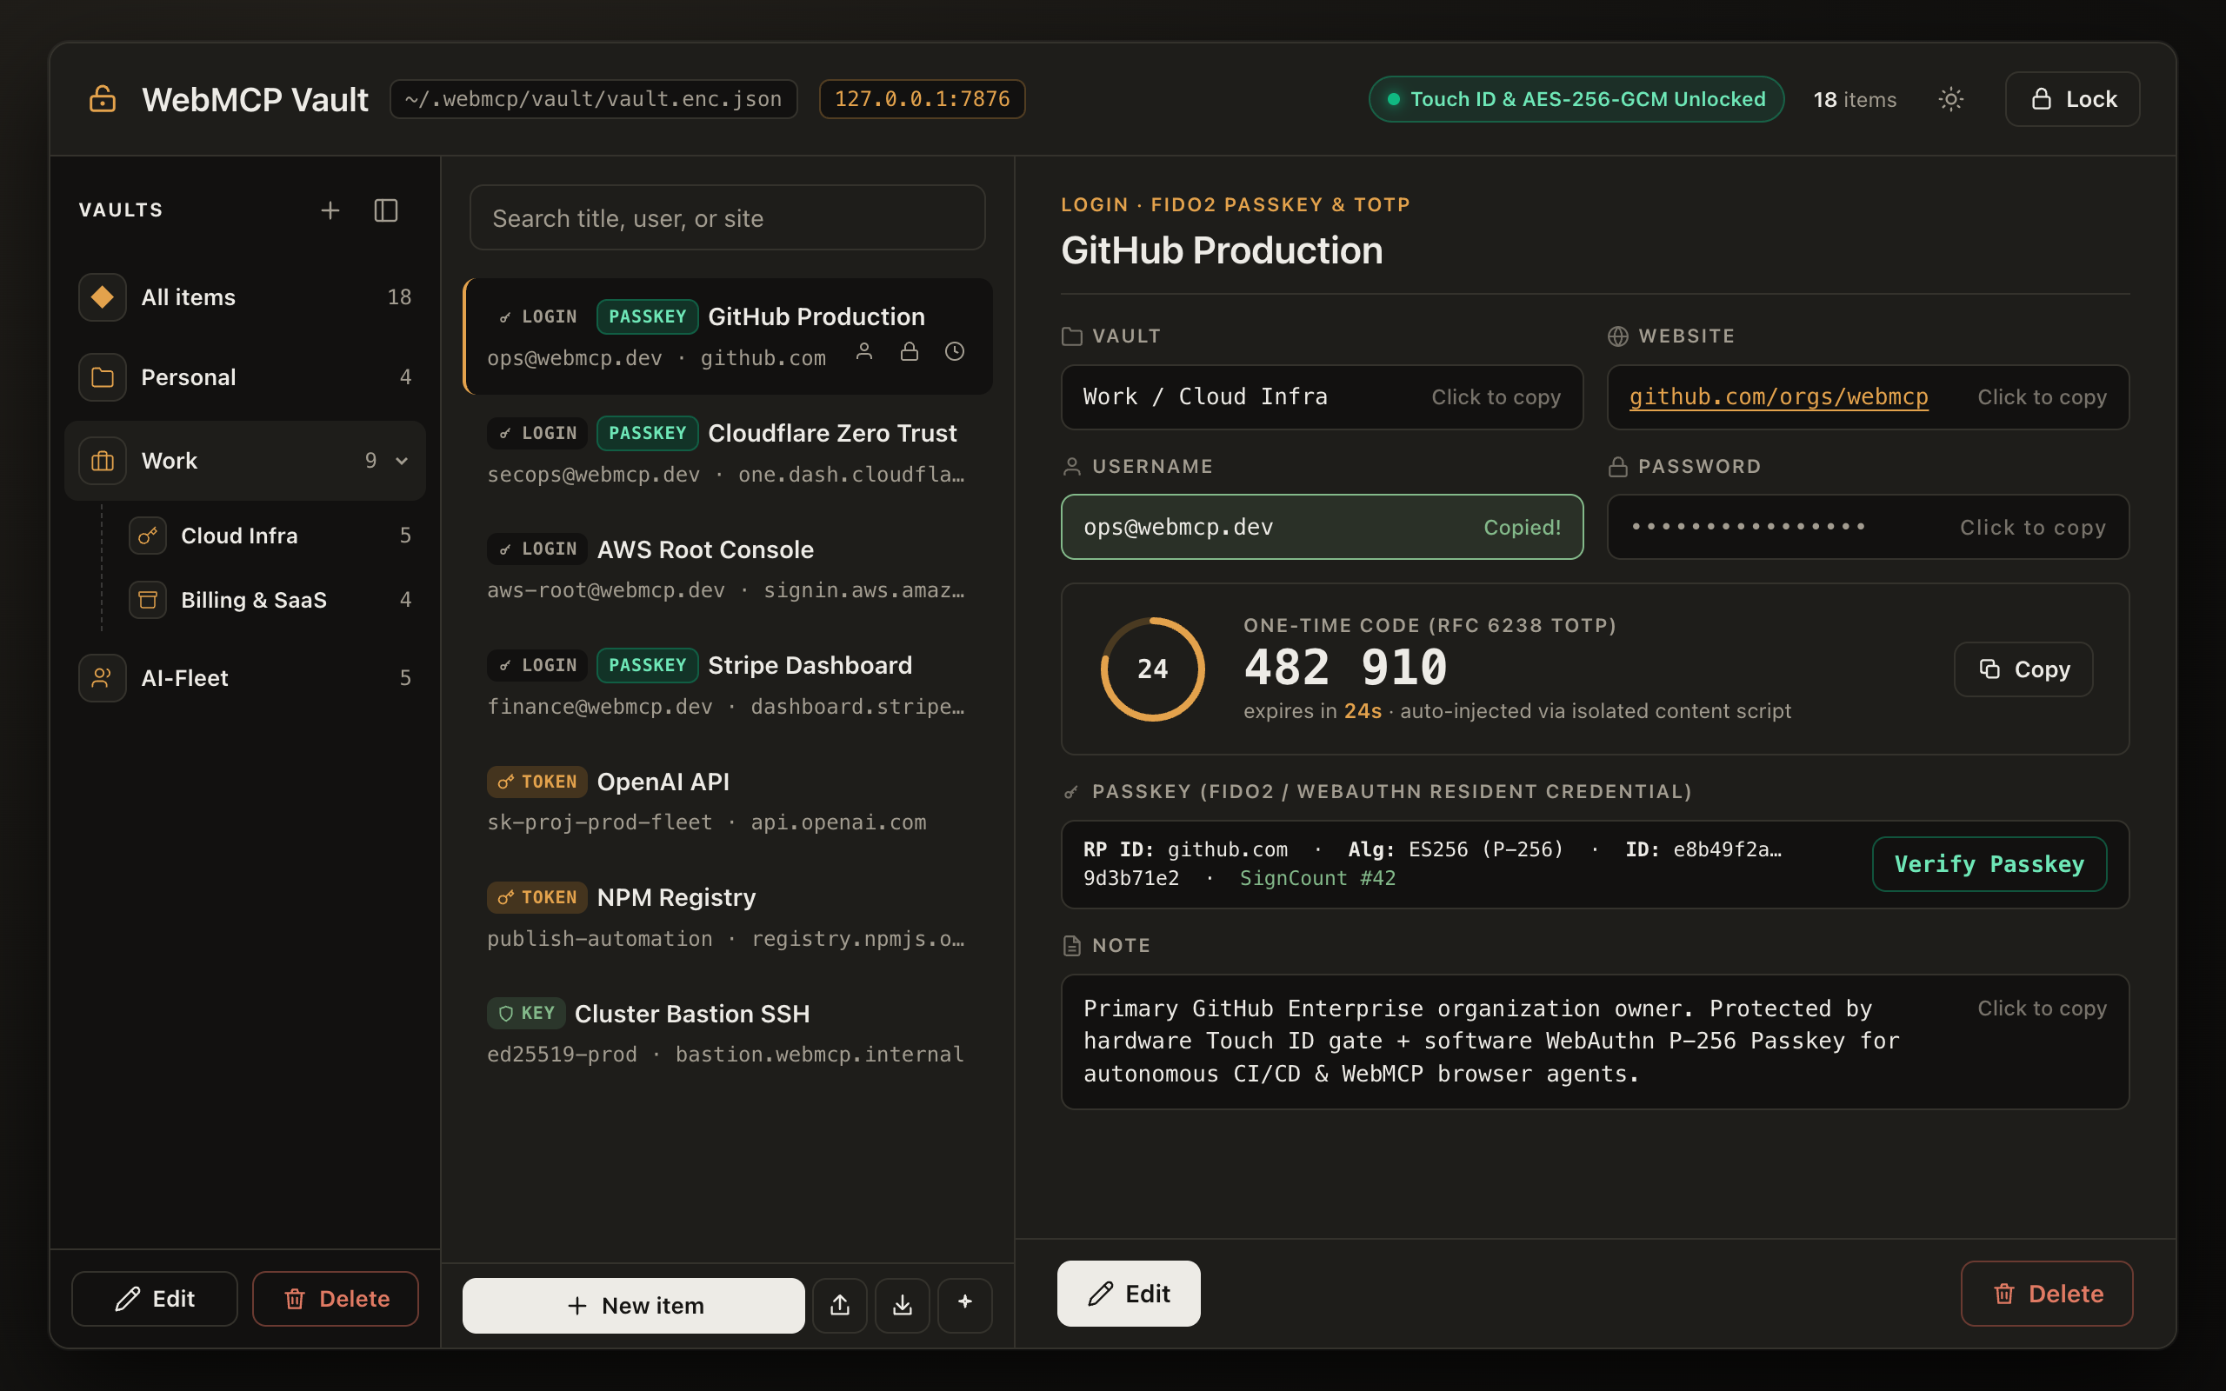This screenshot has width=2226, height=1391.
Task: Add a new vault with plus icon
Action: [330, 210]
